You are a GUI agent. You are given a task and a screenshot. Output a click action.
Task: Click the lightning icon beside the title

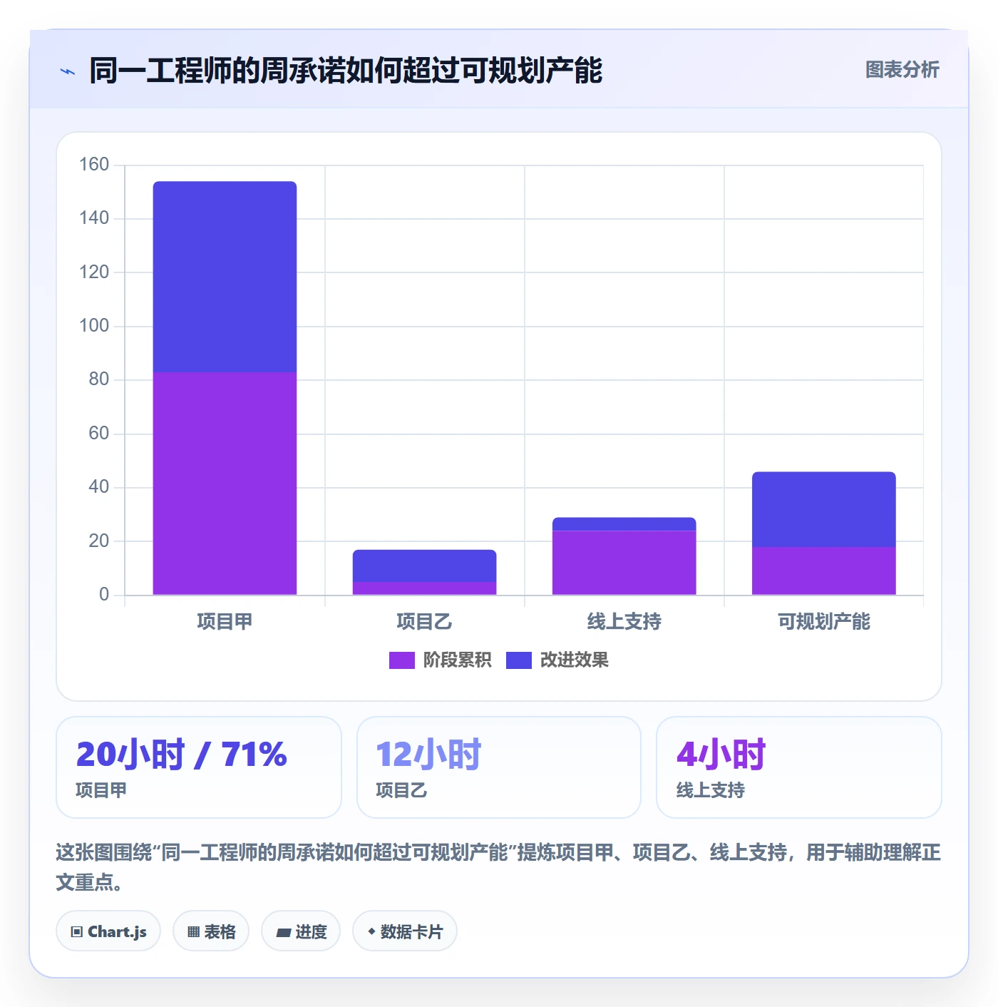[x=68, y=71]
